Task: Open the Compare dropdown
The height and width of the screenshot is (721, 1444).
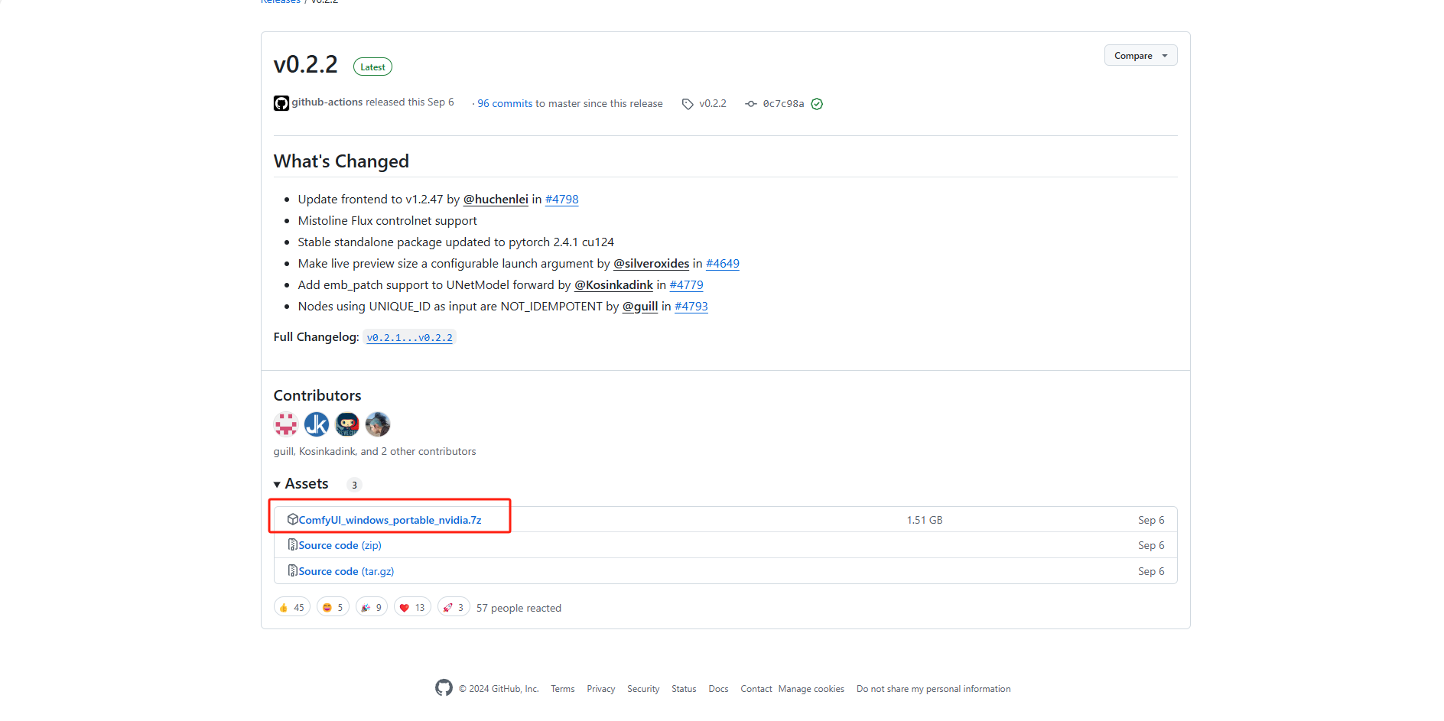Action: click(1140, 56)
